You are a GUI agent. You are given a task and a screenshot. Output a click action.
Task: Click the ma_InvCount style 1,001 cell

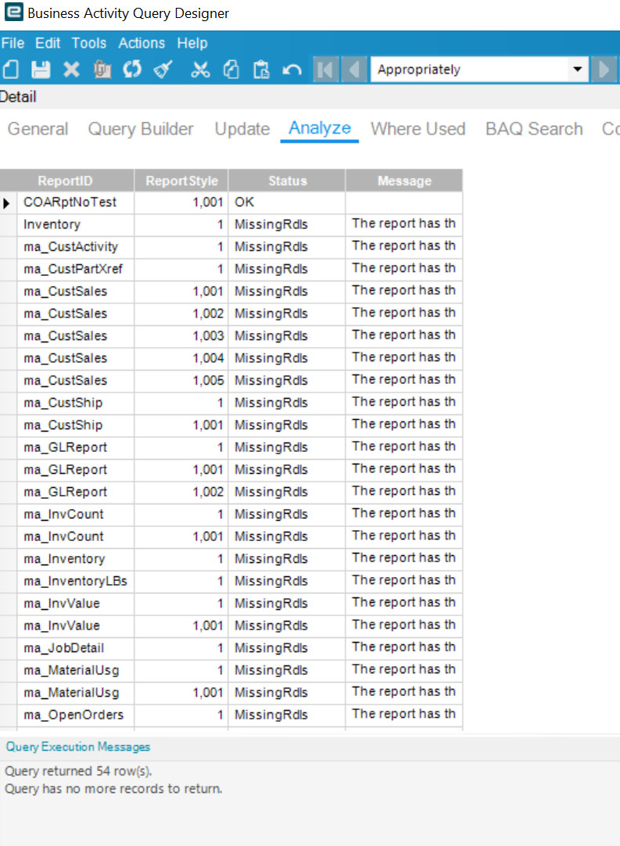tap(181, 537)
